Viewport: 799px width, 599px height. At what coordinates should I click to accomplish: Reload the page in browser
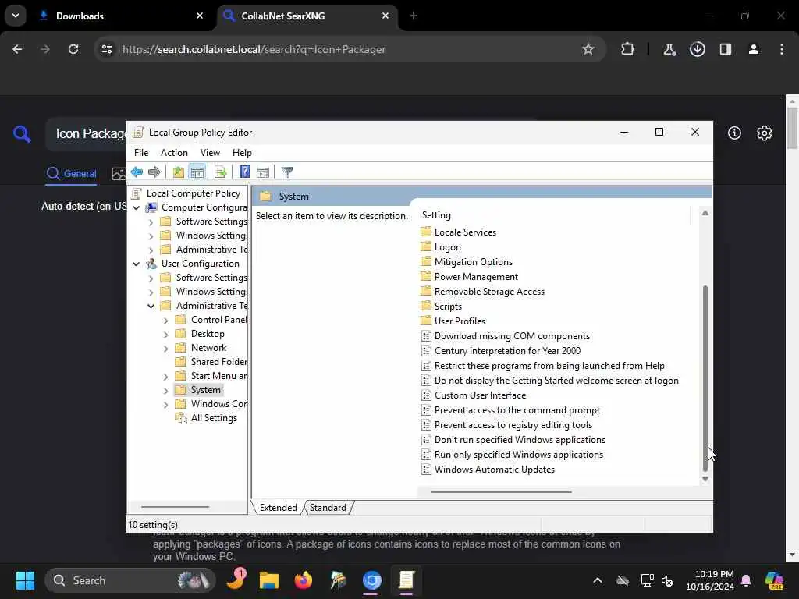click(73, 49)
